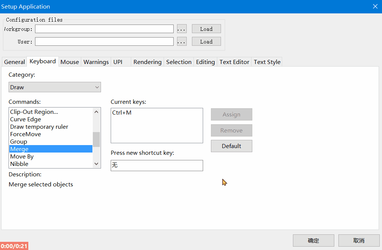Go to the Rendering tab
This screenshot has height=250, width=382.
[x=147, y=62]
